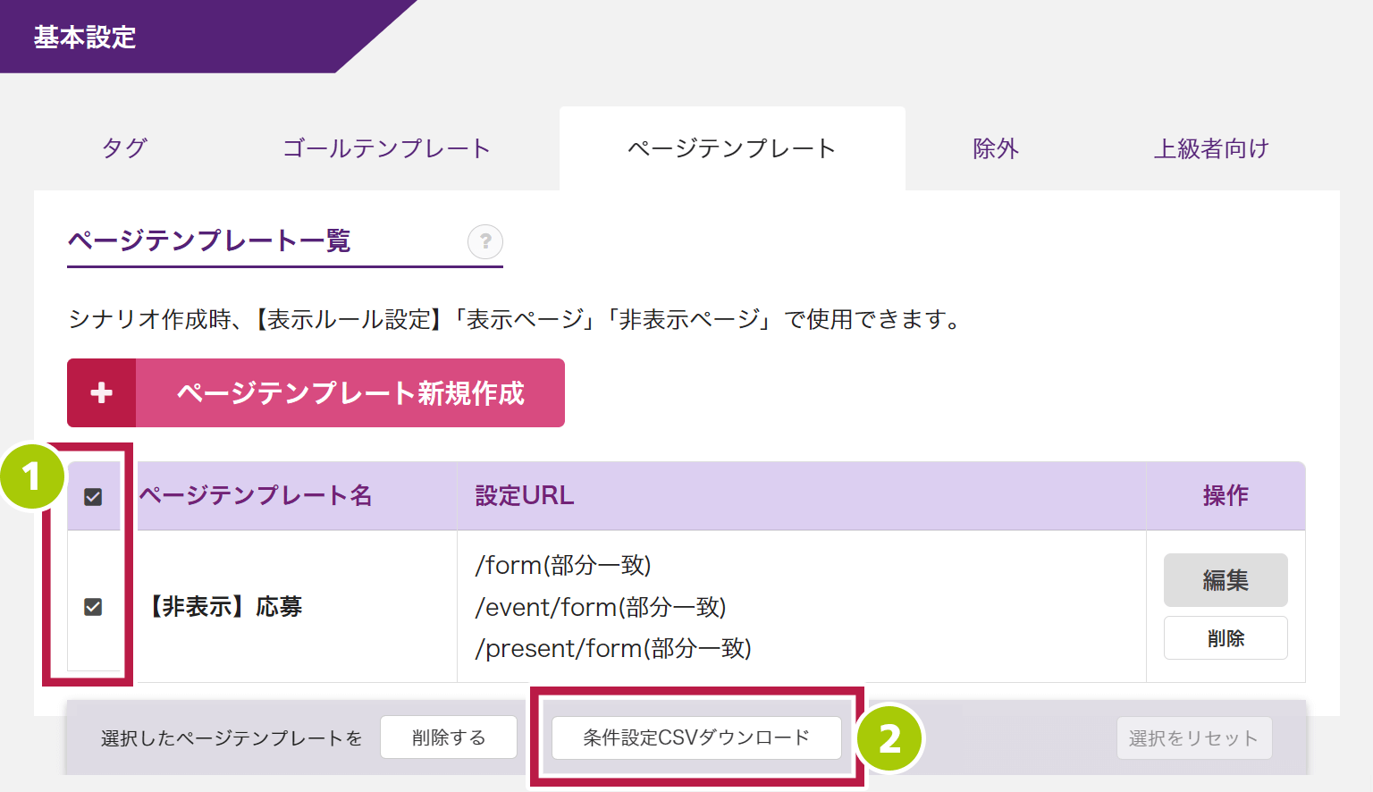Open the ゴールテンプレート tab
Screen dimensions: 1373x792
click(x=386, y=148)
